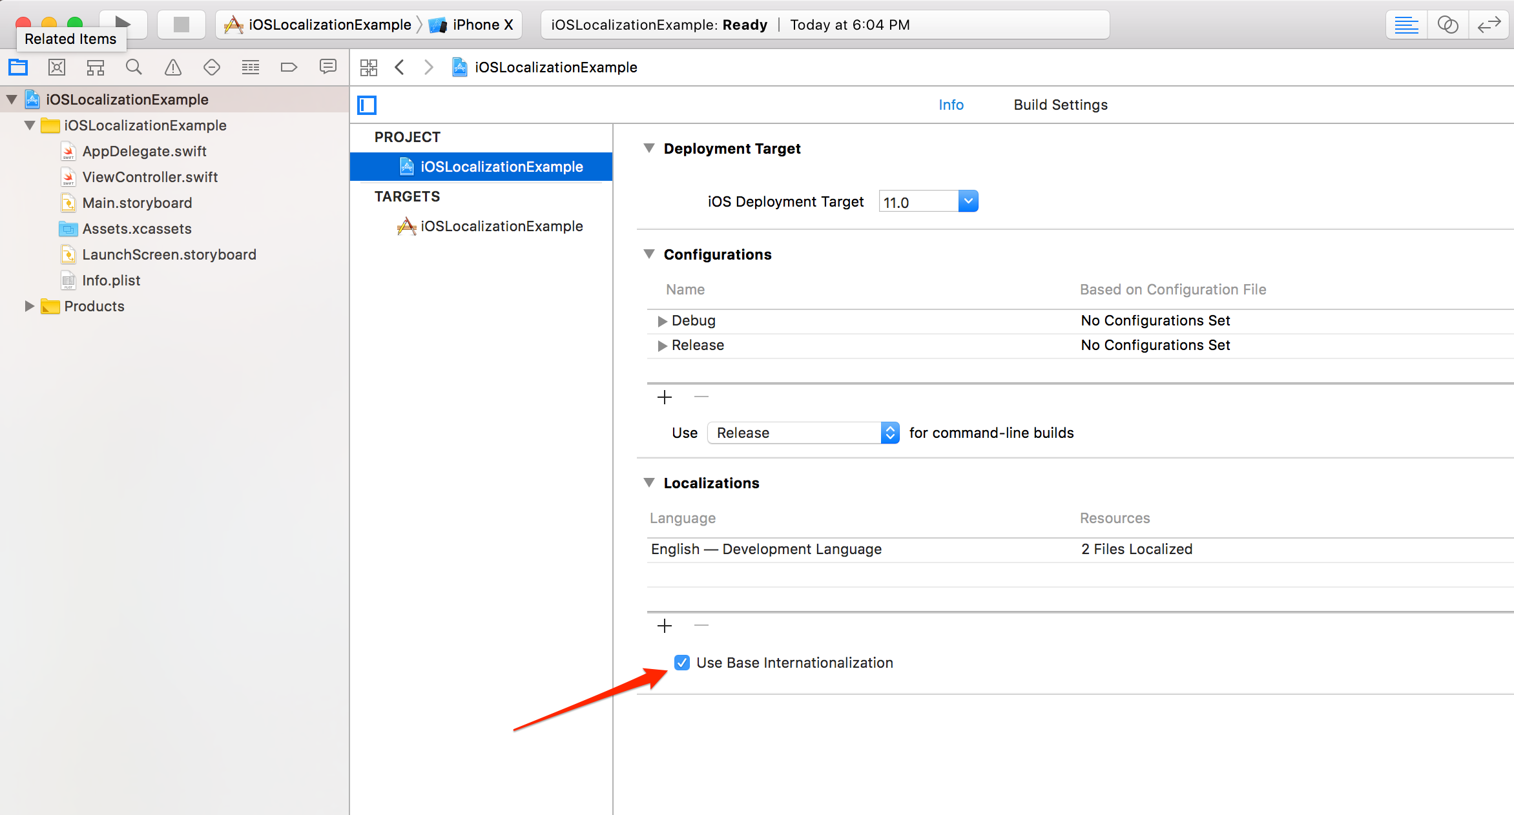The image size is (1514, 815).
Task: Click the Run button
Action: [x=123, y=23]
